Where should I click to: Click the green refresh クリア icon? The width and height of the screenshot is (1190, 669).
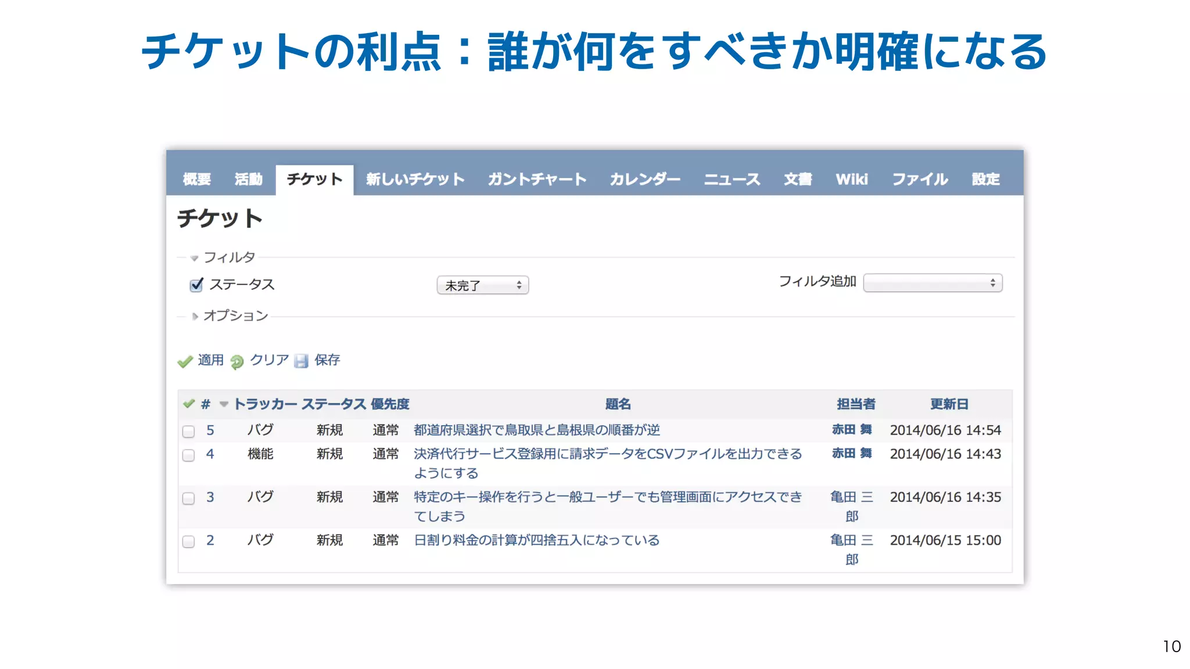(236, 362)
